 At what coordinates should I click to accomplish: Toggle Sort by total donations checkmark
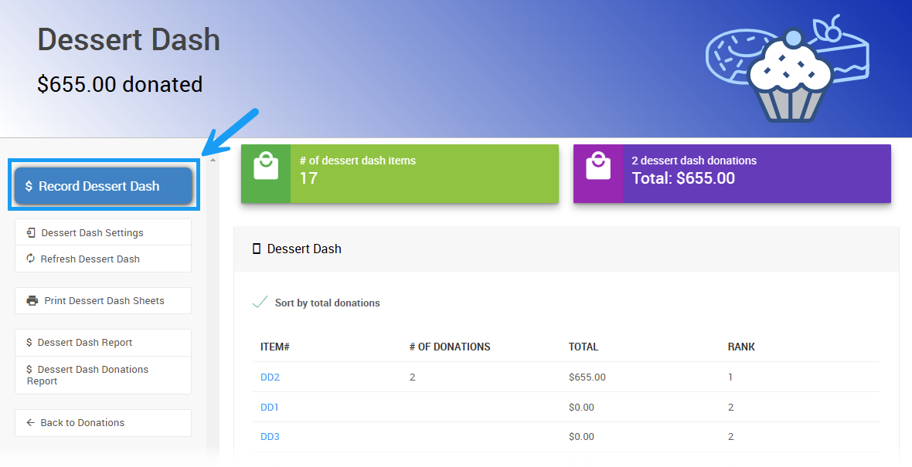(260, 303)
